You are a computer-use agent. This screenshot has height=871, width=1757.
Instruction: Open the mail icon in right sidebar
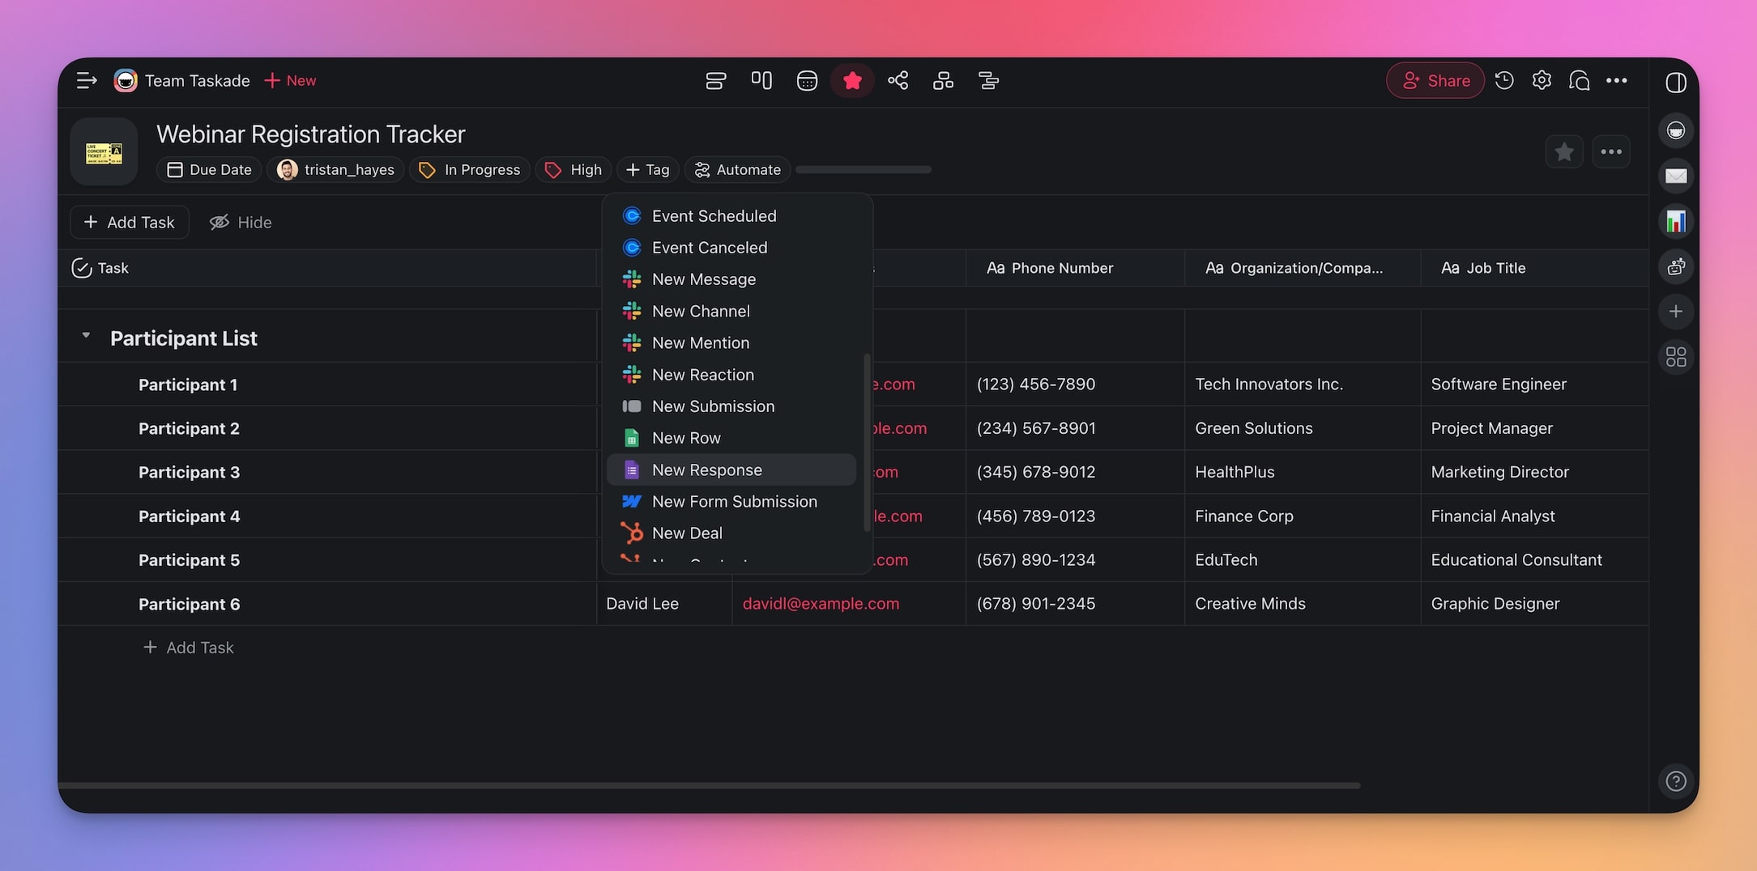1675,176
